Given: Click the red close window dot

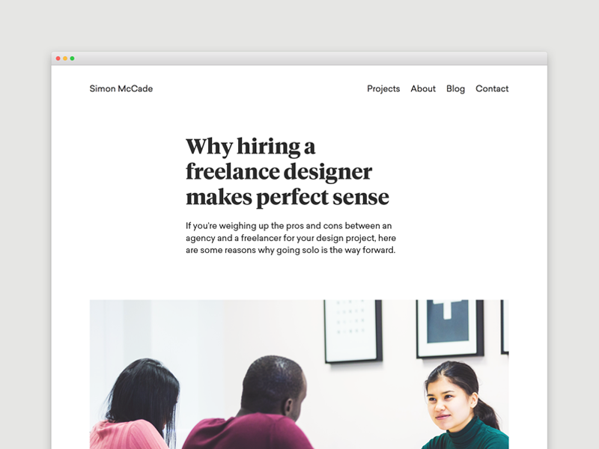Looking at the screenshot, I should [58, 58].
